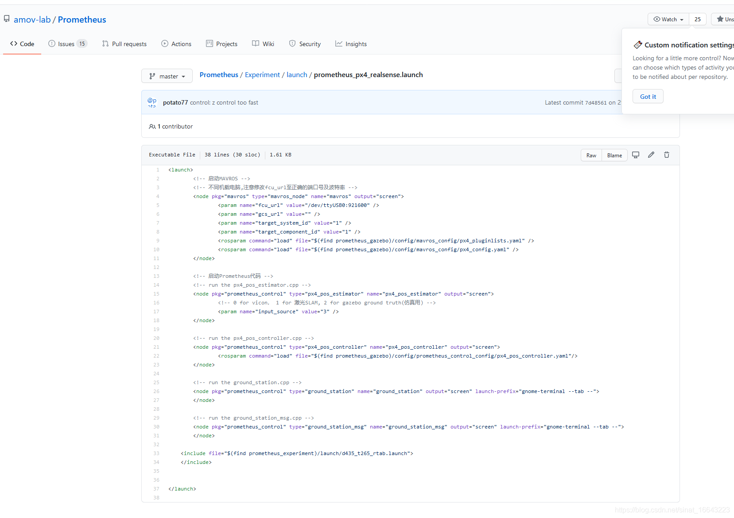This screenshot has width=734, height=518.
Task: Open the Pull requests tab
Action: [x=124, y=44]
